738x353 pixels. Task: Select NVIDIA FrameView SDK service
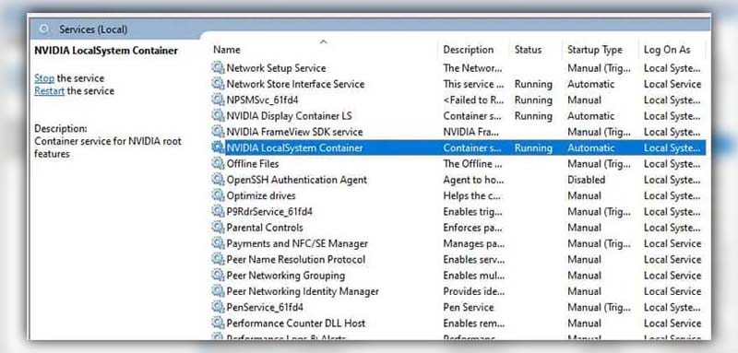click(294, 132)
